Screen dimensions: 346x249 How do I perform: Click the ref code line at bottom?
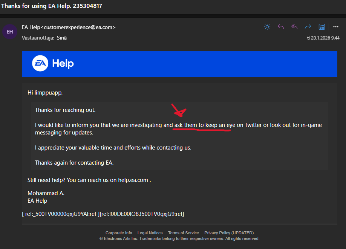tap(103, 214)
